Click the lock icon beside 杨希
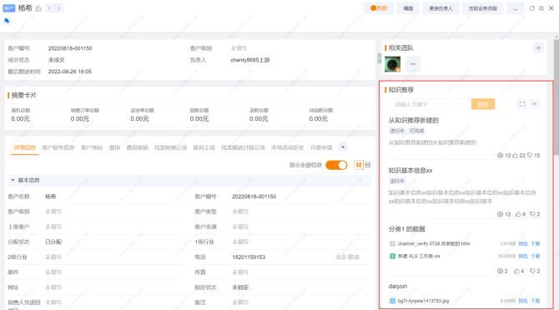The width and height of the screenshot is (559, 310). [38, 8]
